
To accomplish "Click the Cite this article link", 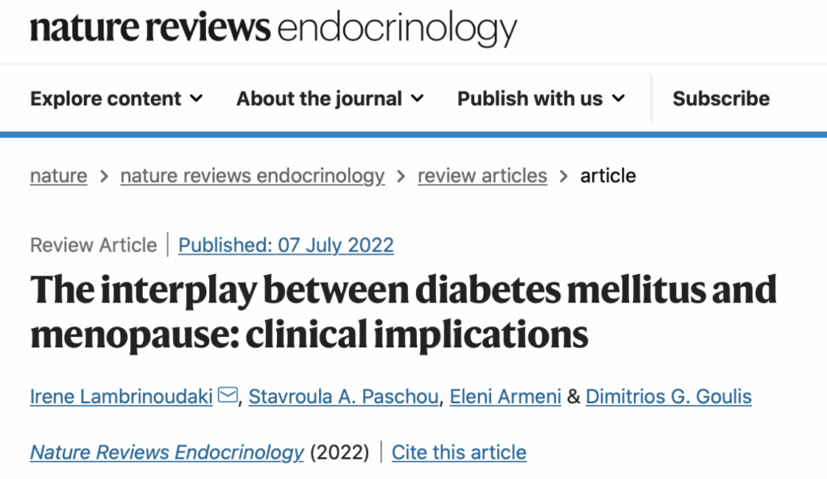I will click(x=459, y=452).
